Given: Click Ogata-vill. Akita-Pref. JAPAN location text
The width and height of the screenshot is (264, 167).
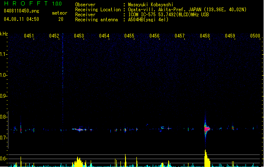Looking at the screenshot, I should (165, 10).
